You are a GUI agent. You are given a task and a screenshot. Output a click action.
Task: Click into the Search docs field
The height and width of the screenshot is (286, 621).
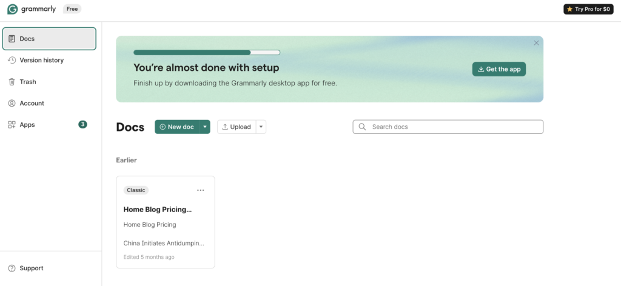(448, 127)
